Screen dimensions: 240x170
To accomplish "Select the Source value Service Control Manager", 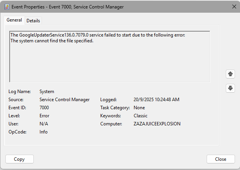I will tap(65, 100).
